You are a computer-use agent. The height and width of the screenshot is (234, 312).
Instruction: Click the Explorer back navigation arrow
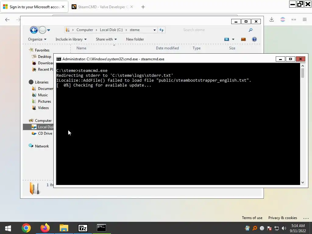(34, 30)
